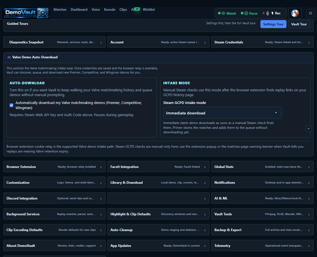Expand the unlabeled card next to Discord Integration
Viewport: 317px width, 257px height.
[x=158, y=198]
